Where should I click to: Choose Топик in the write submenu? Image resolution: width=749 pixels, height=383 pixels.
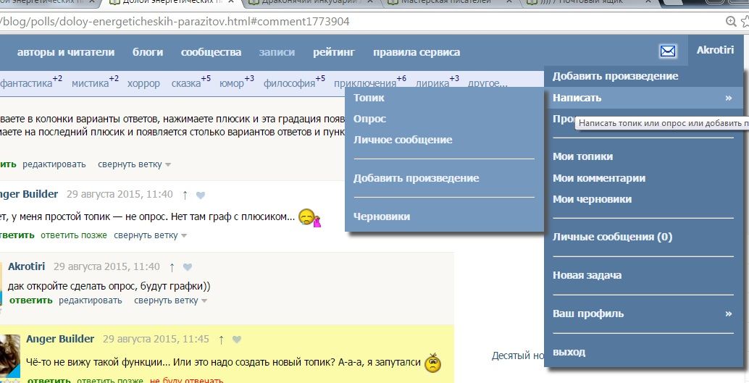coord(369,98)
